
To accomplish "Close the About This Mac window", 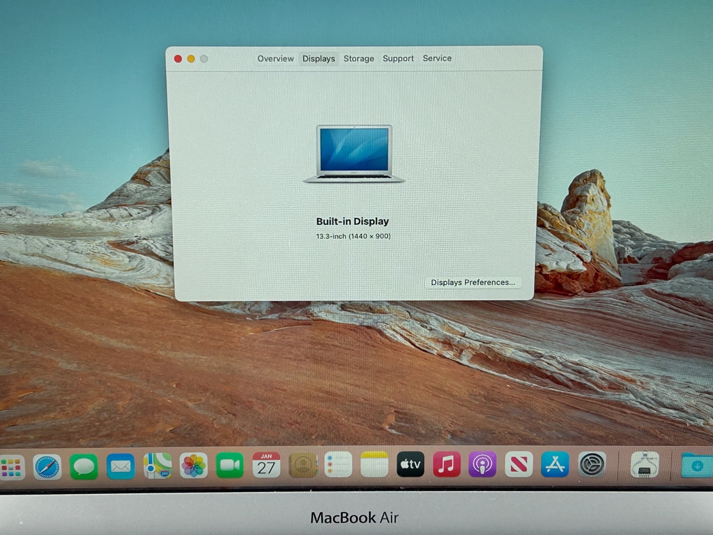I will [178, 59].
